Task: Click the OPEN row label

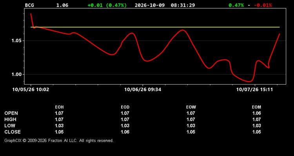Action: (11, 113)
